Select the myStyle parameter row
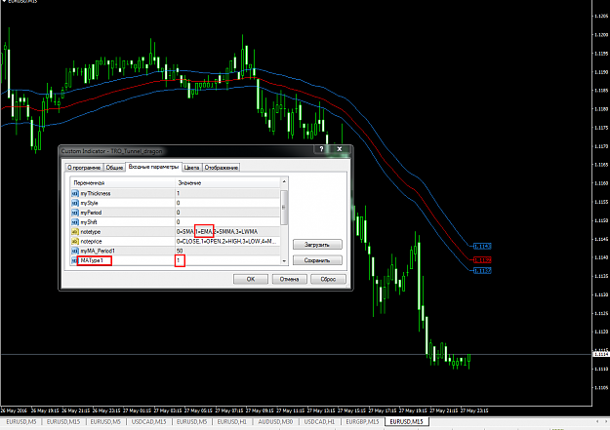This screenshot has height=430, width=610. pyautogui.click(x=175, y=203)
